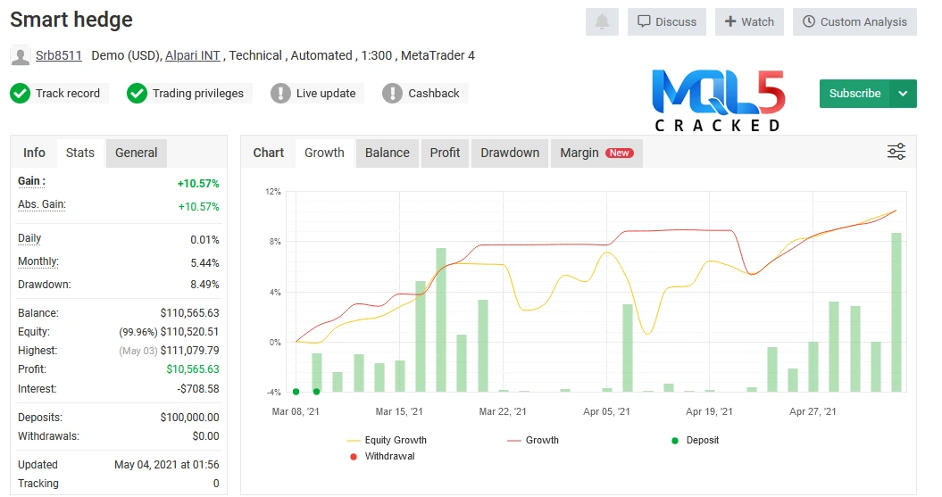Click the Custom Analysis clock icon
Image resolution: width=942 pixels, height=497 pixels.
[x=809, y=21]
